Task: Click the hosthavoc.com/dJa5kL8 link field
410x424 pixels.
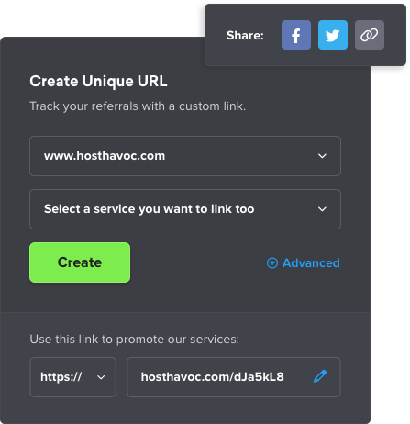Action: (234, 377)
